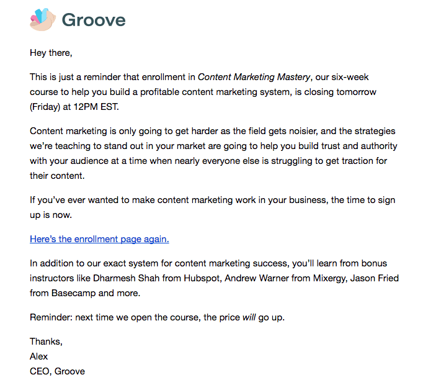Viewport: 428px width, 385px height.
Task: Click the "CEO, Groove" signature line
Action: pos(57,371)
